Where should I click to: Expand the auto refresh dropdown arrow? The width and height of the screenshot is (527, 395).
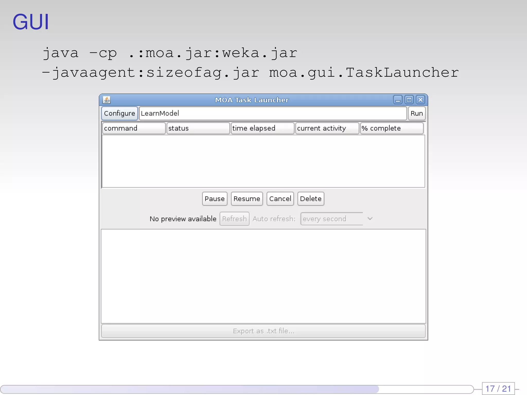click(x=370, y=219)
